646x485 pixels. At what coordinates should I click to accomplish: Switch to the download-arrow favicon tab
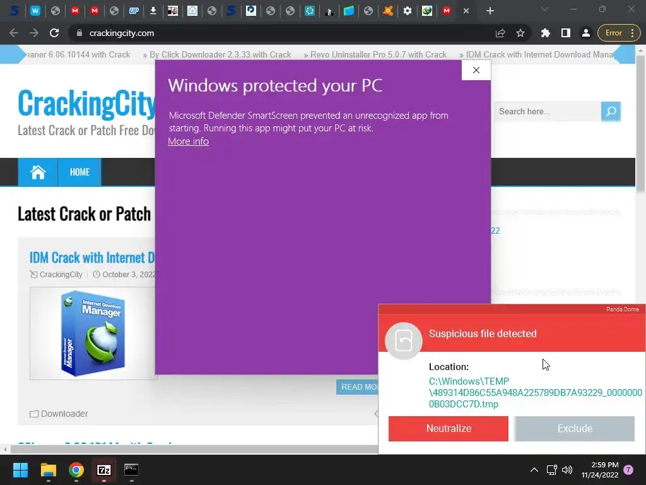point(153,11)
